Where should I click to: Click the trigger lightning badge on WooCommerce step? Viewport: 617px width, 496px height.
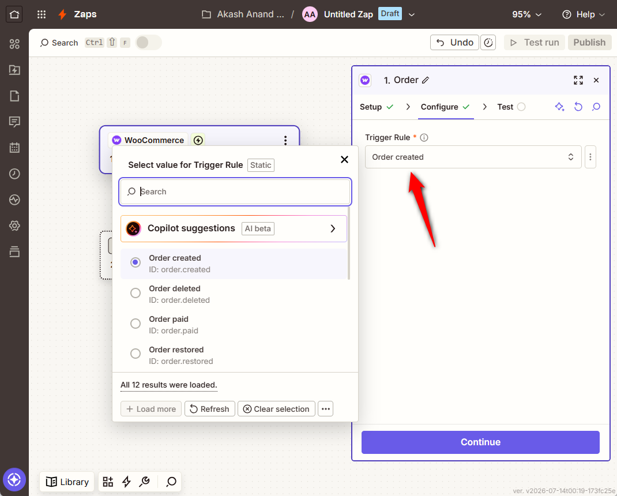[x=198, y=140]
